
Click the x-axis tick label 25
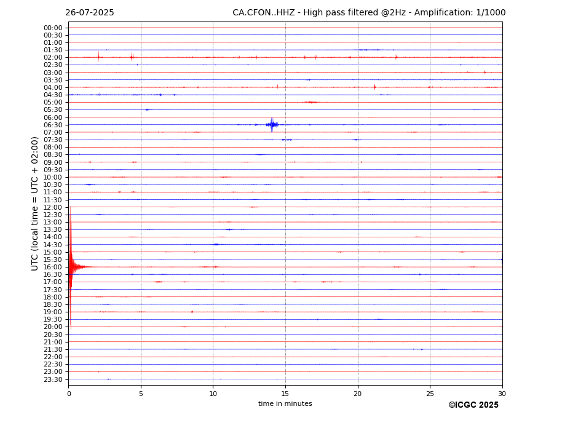[430, 394]
